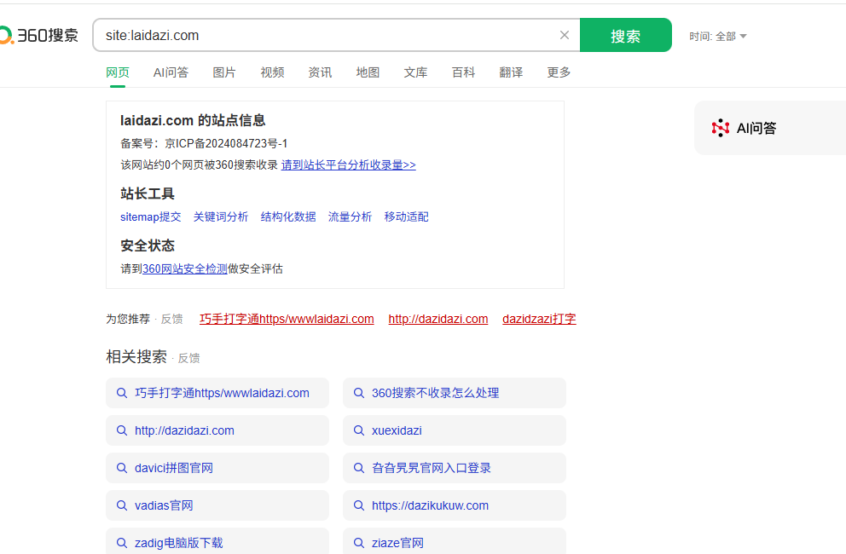Clear the search box with X icon

565,35
